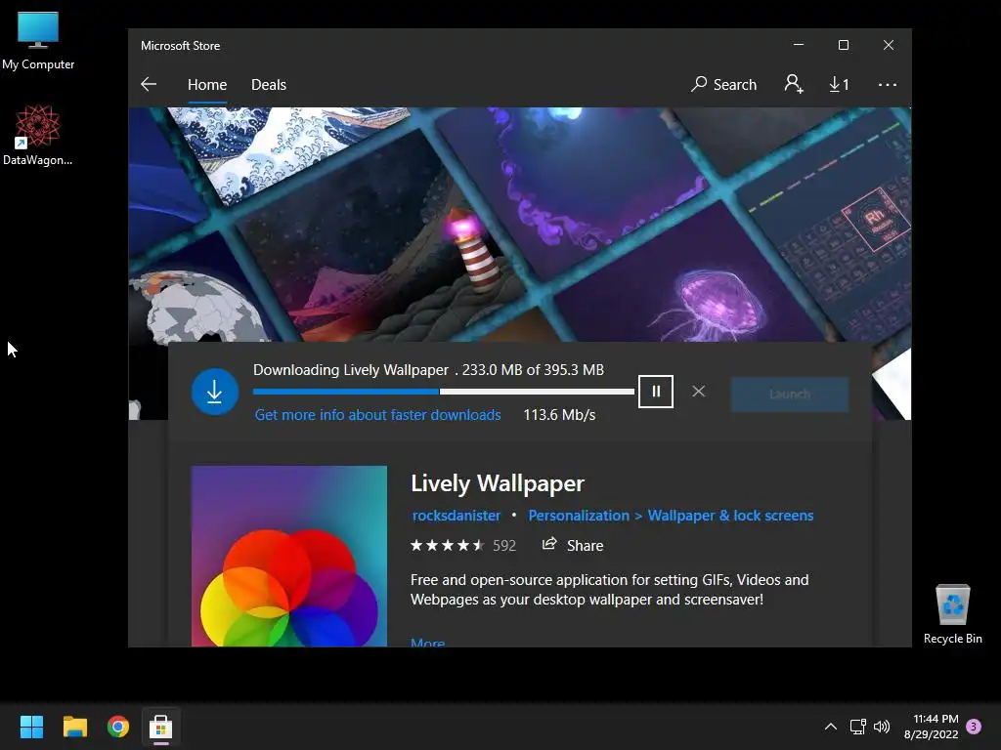Click the Lively Wallpaper app logo thumbnail

point(289,556)
